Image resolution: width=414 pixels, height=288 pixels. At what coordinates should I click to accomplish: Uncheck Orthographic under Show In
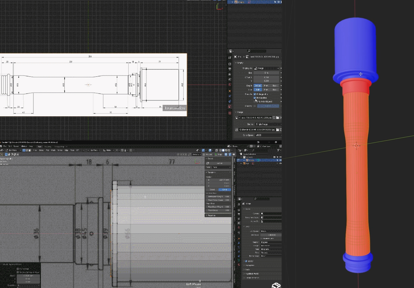click(x=255, y=94)
